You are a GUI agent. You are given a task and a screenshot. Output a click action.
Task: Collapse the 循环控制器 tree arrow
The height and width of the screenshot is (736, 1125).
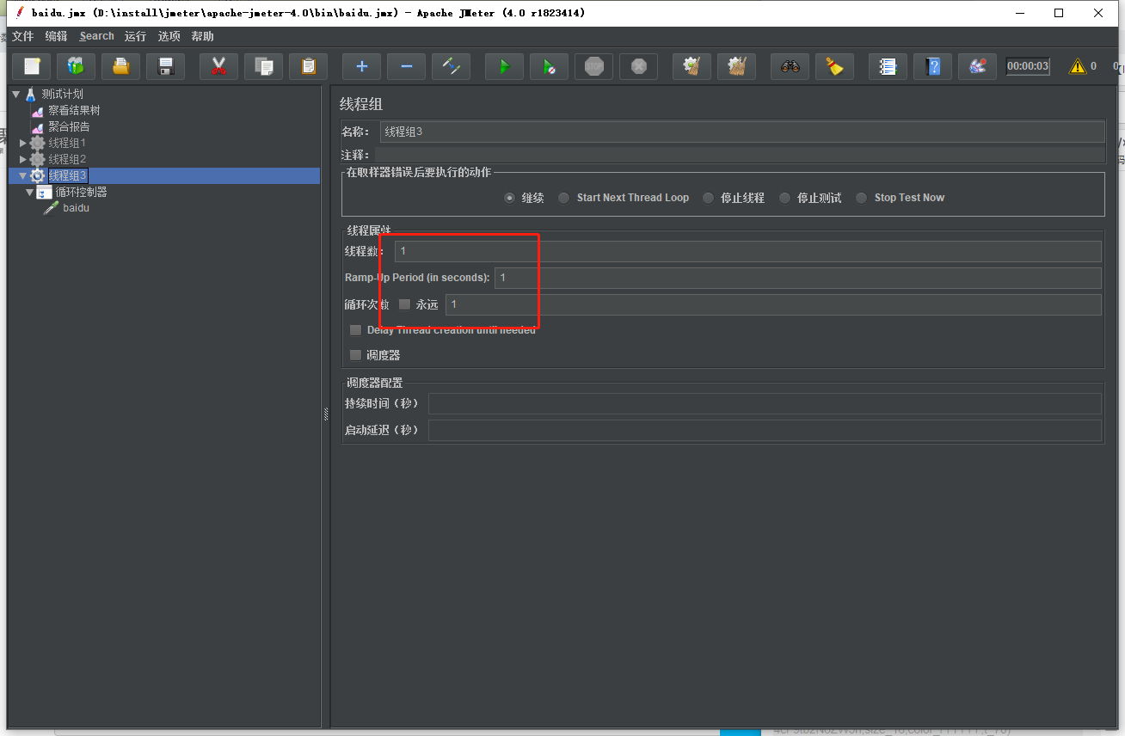tap(29, 192)
